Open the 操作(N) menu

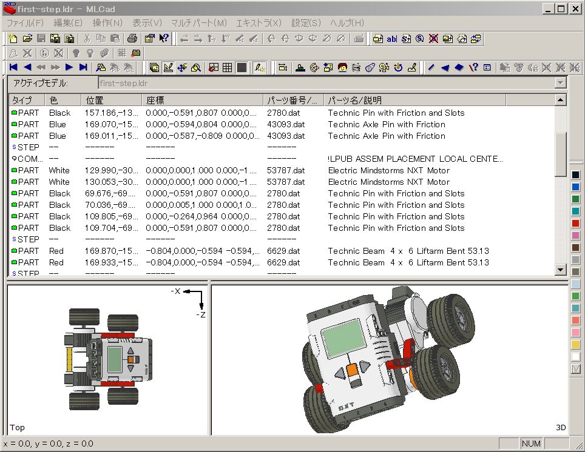107,23
